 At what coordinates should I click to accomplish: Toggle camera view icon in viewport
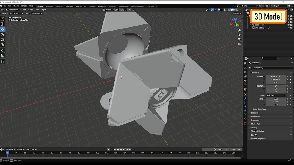239,39
